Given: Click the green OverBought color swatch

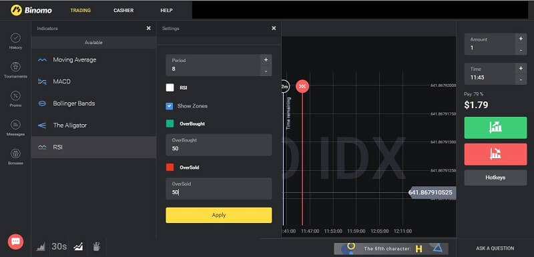Looking at the screenshot, I should click(x=170, y=123).
